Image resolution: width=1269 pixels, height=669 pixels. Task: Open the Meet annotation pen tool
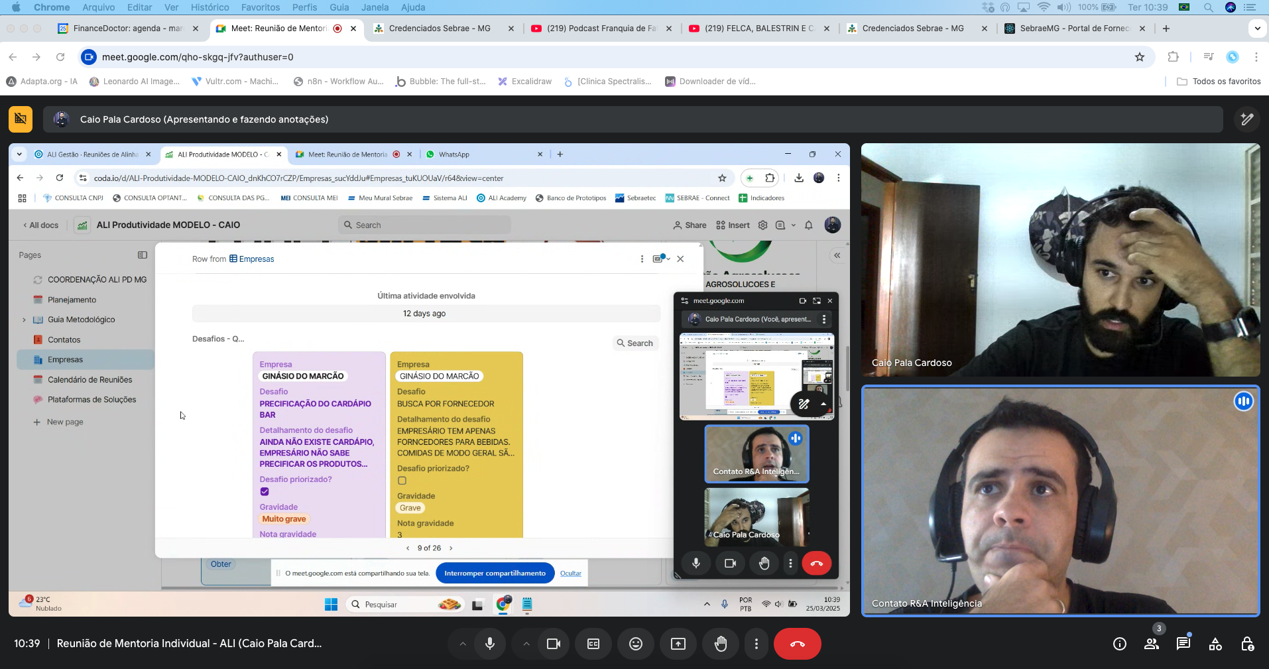click(x=1246, y=119)
